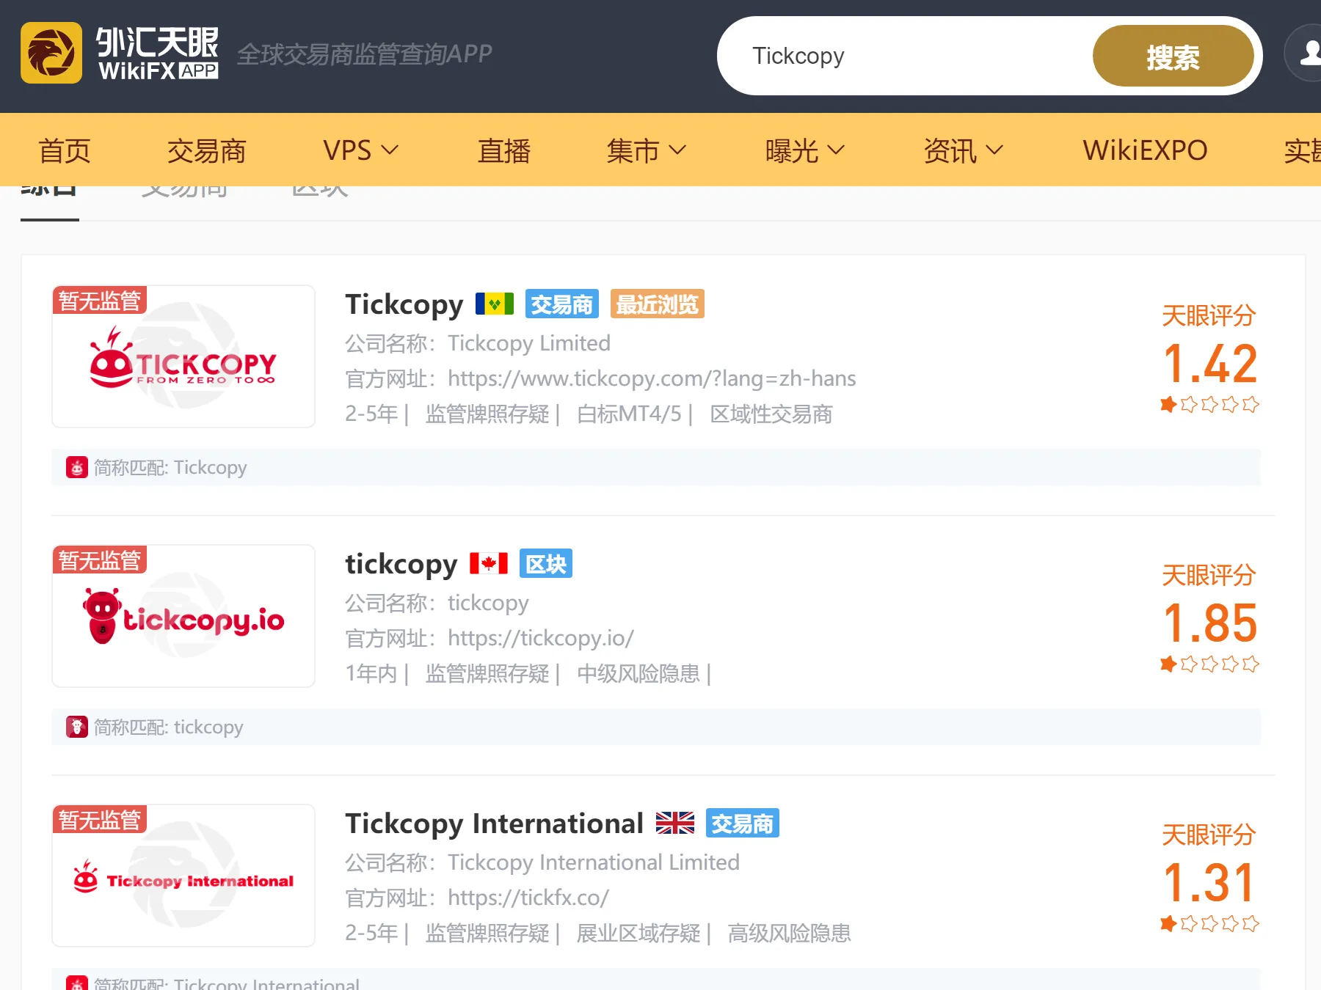
Task: Click the 展业区域存疑 label
Action: pyautogui.click(x=638, y=934)
